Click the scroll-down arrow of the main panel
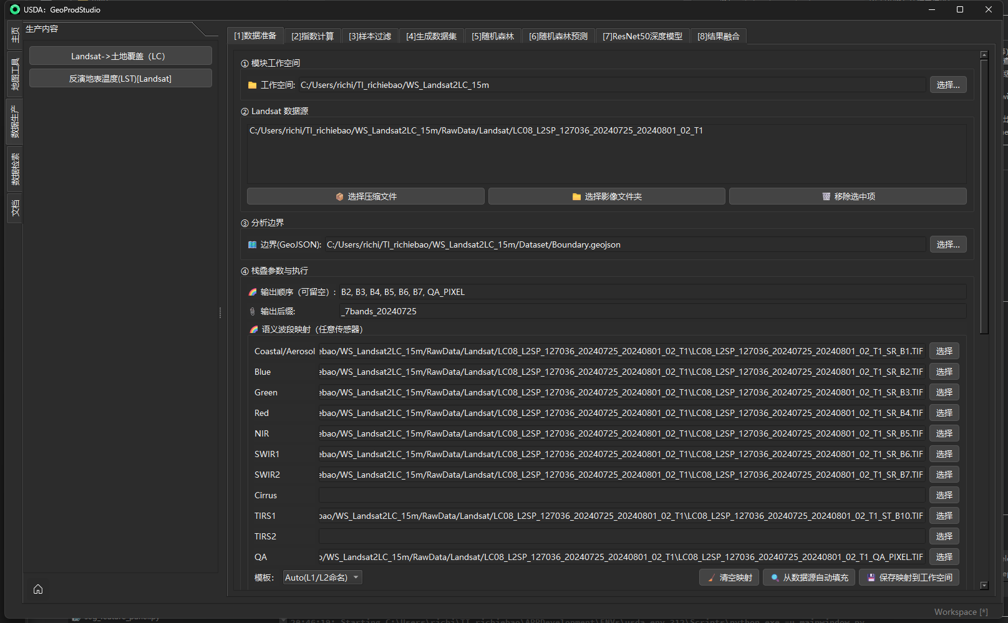Screen dimensions: 1008x623 pos(984,586)
